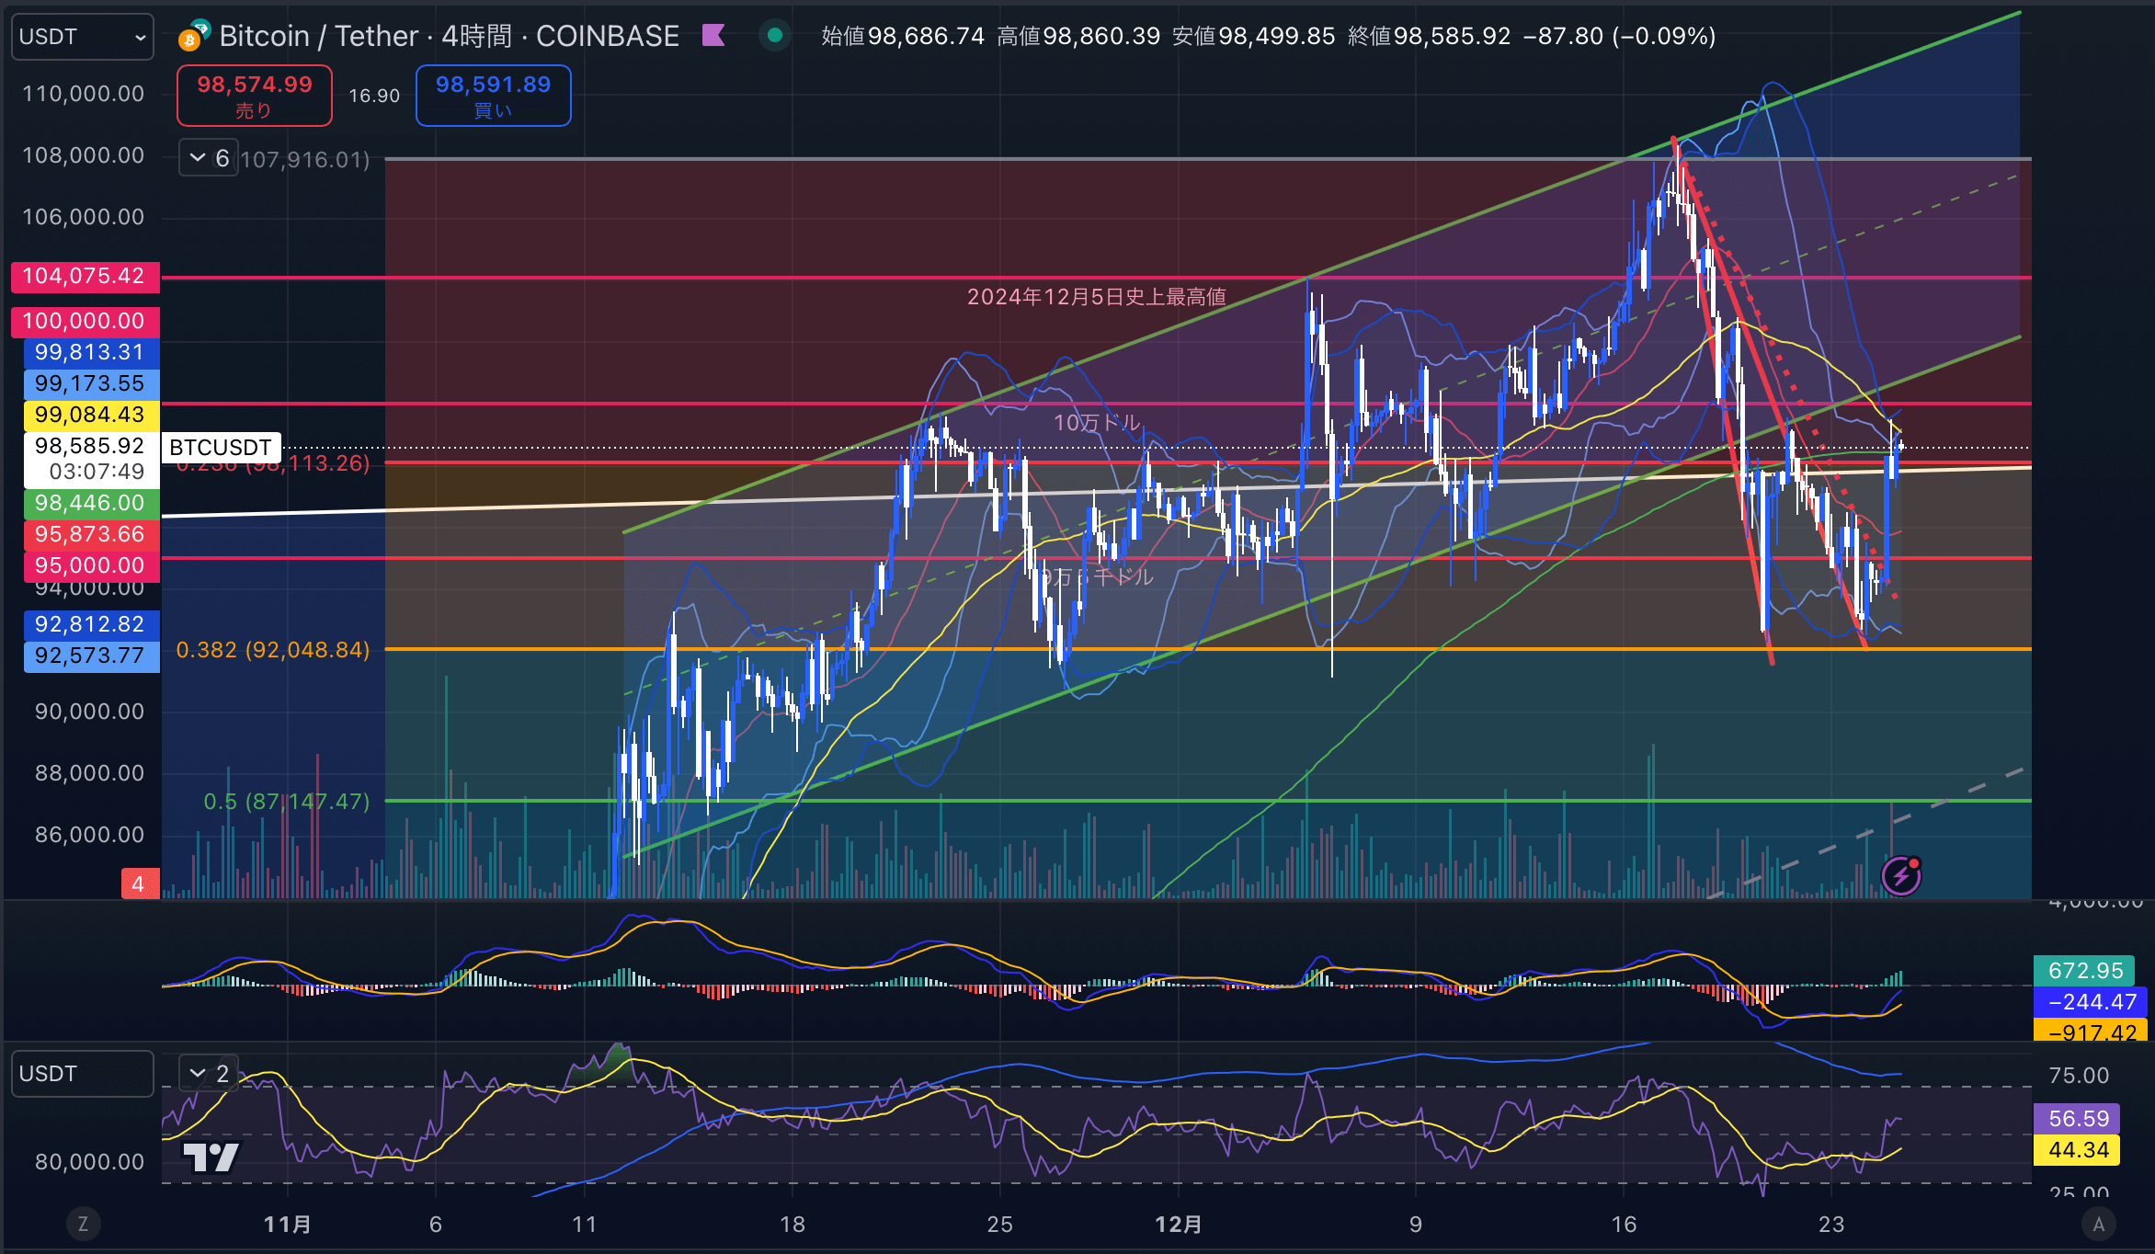Image resolution: width=2155 pixels, height=1254 pixels.
Task: Click the 98,574.99 sell button
Action: (255, 96)
